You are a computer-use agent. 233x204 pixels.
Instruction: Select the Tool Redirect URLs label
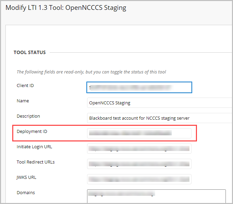point(35,162)
